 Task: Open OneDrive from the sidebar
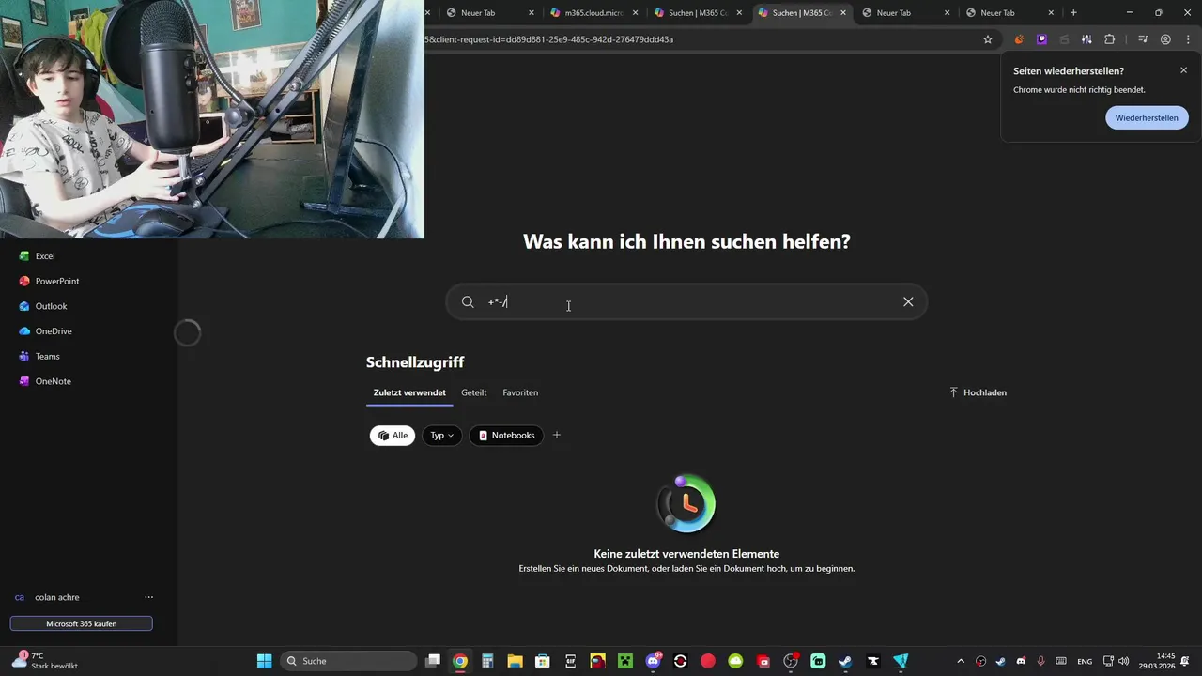(45, 331)
